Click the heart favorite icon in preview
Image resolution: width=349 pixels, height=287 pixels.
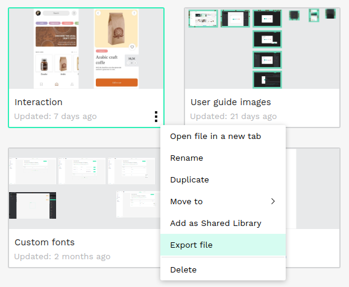[132, 47]
